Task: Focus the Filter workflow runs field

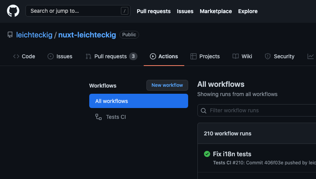Action: 257,110
